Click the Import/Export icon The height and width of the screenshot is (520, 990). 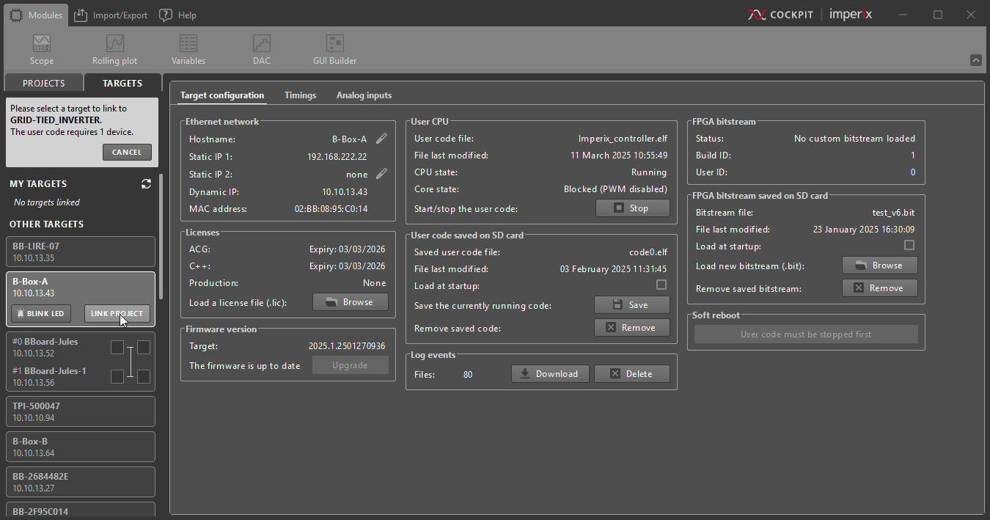(81, 15)
